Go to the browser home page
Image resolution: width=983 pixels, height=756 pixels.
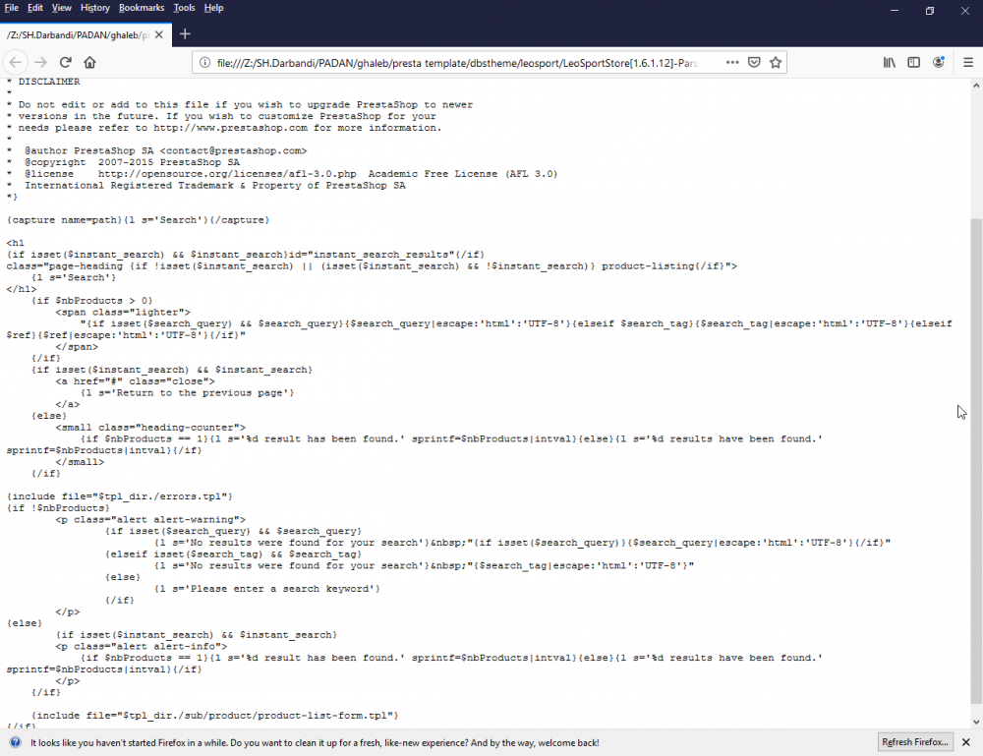(88, 61)
